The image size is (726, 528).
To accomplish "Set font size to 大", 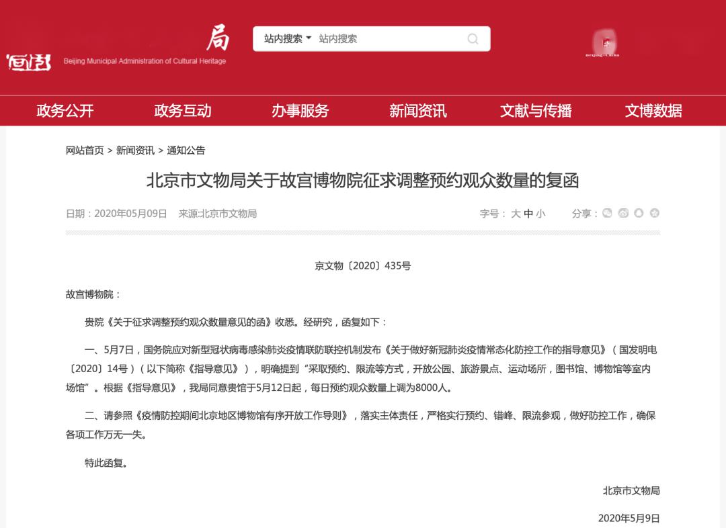I will point(516,214).
